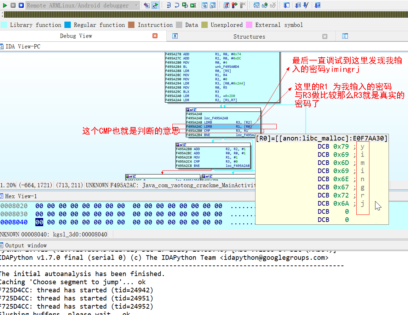The width and height of the screenshot is (408, 315).
Task: Click the 'initial autoanalysis has been finished' output line
Action: coord(82,274)
